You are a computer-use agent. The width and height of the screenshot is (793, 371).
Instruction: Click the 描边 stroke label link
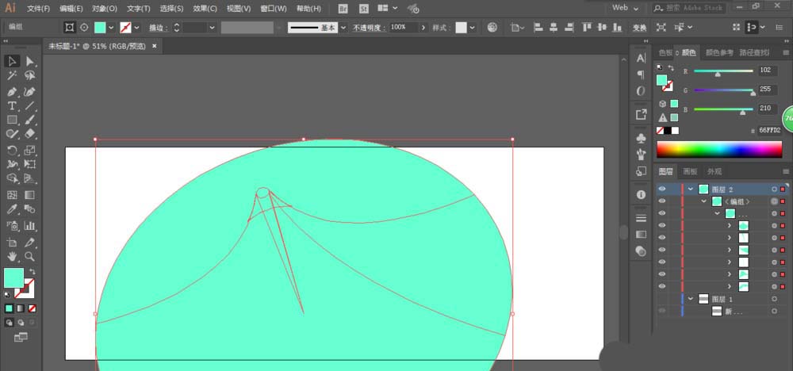159,28
